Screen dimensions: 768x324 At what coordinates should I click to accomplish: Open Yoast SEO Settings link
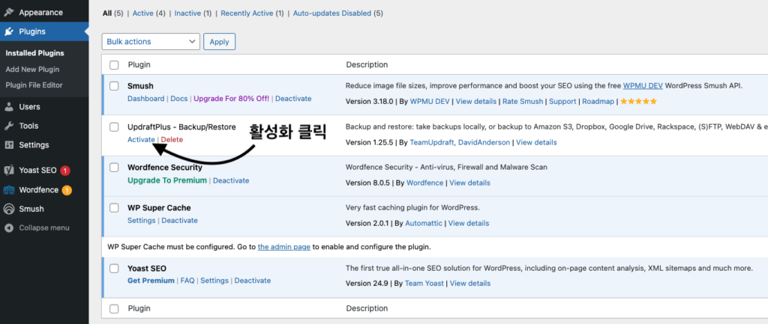pyautogui.click(x=214, y=281)
